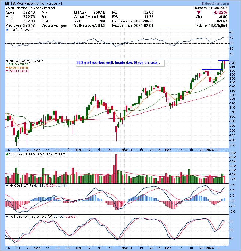Select the EMA(8) 359.68 legend entry
Image resolution: width=241 pixels, height=251 pixels.
(x=17, y=67)
